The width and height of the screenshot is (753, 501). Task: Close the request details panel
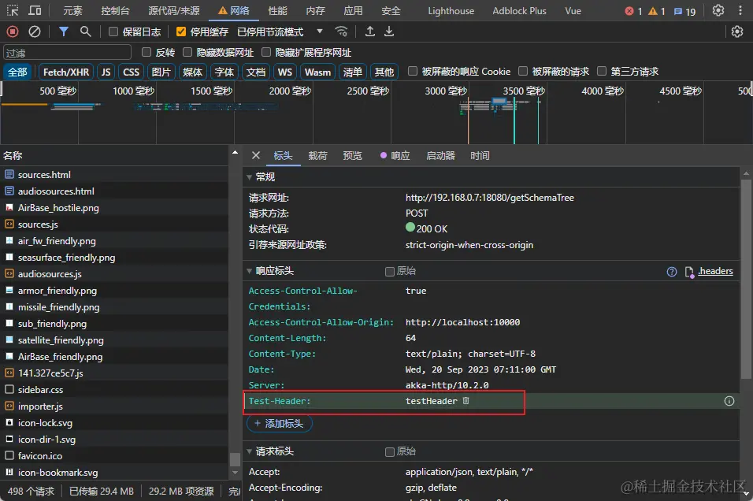(x=256, y=155)
